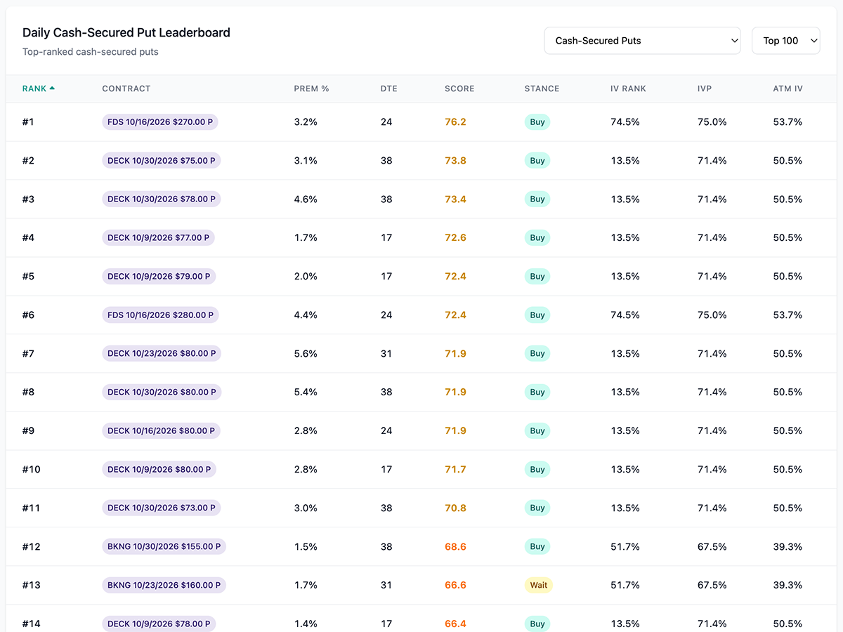Sort by the RANK column header
This screenshot has height=632, width=843.
[x=34, y=88]
